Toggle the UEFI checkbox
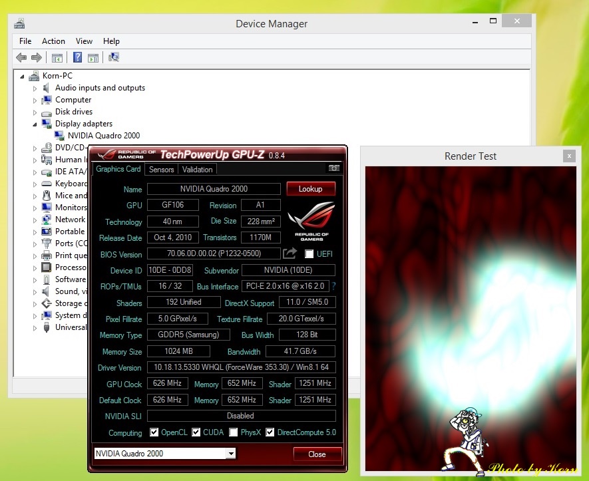The image size is (589, 481). coord(309,254)
